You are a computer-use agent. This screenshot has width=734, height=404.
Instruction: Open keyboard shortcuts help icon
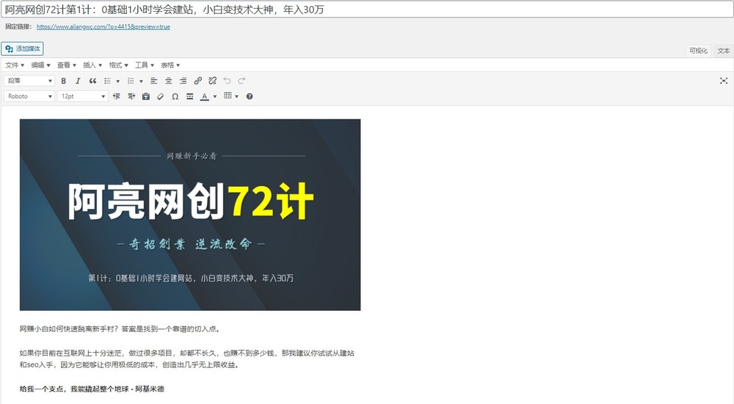click(x=250, y=96)
